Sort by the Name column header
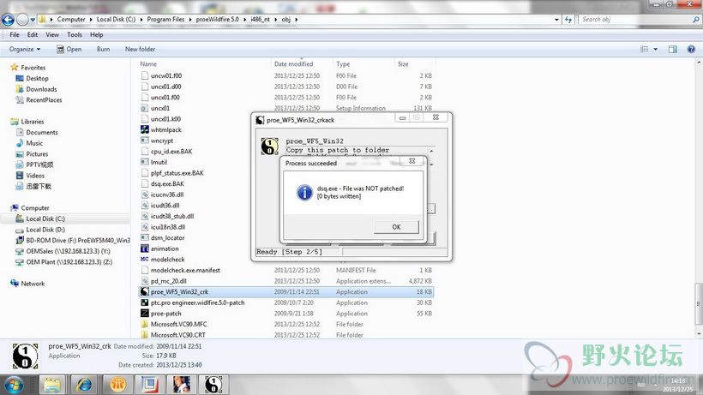The width and height of the screenshot is (703, 395). (148, 64)
